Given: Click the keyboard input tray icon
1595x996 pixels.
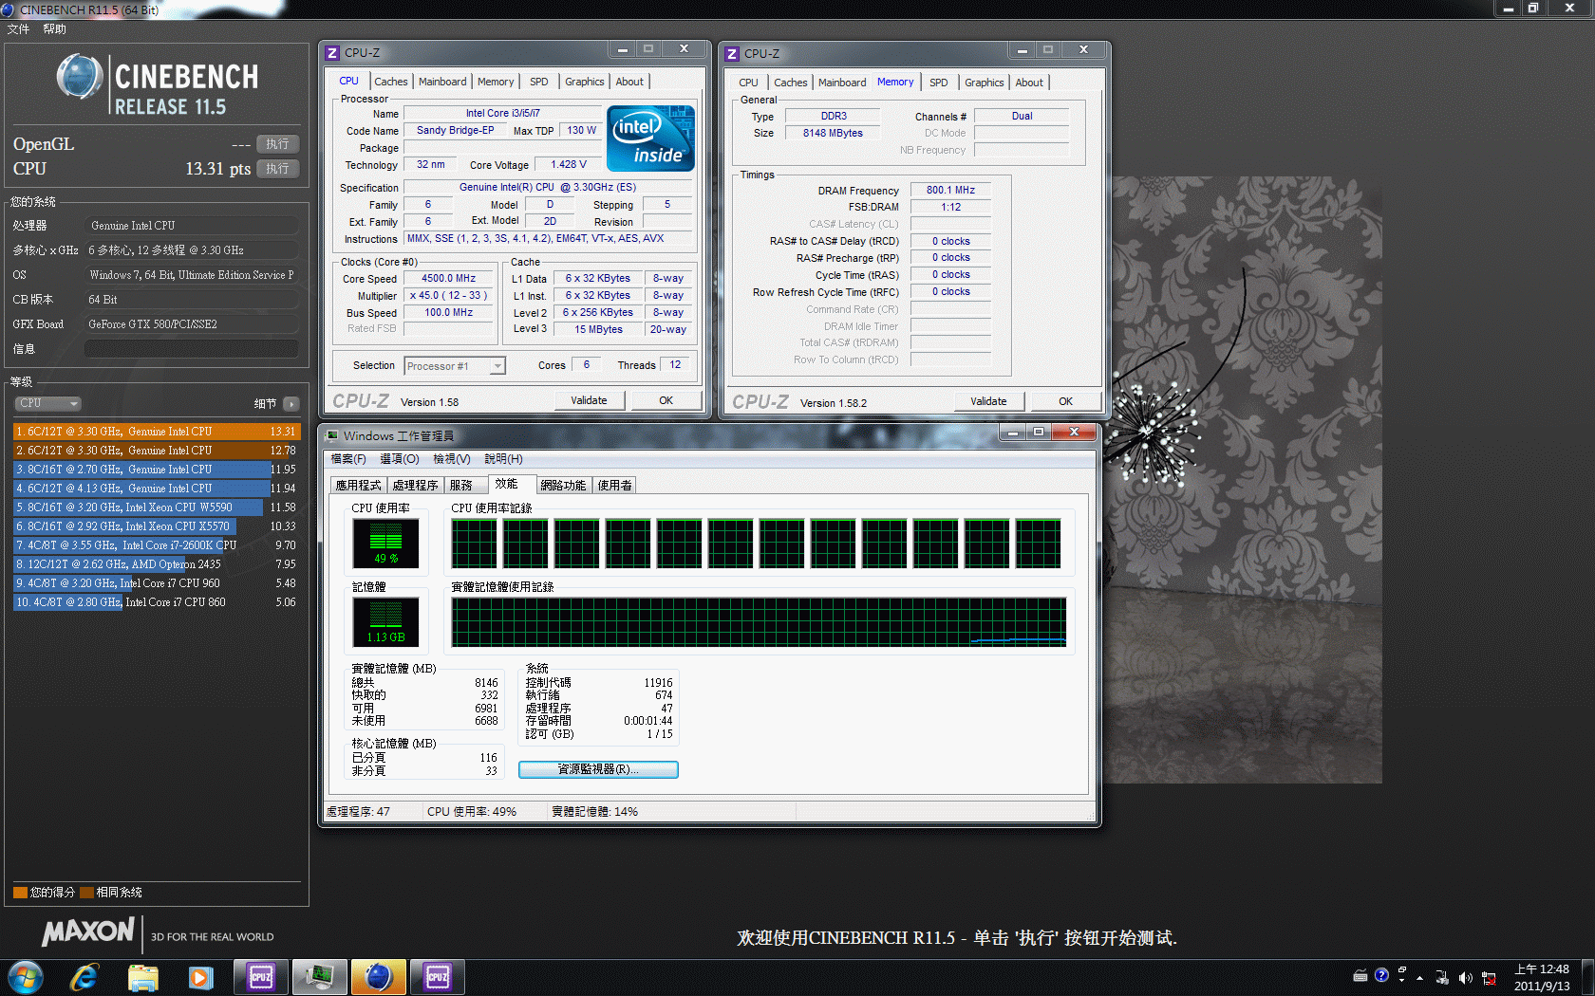Looking at the screenshot, I should pos(1360,975).
